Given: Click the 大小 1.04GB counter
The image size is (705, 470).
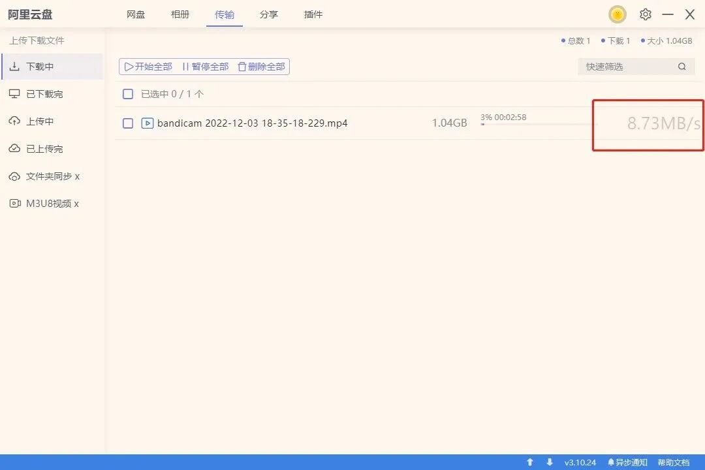Looking at the screenshot, I should pos(666,41).
